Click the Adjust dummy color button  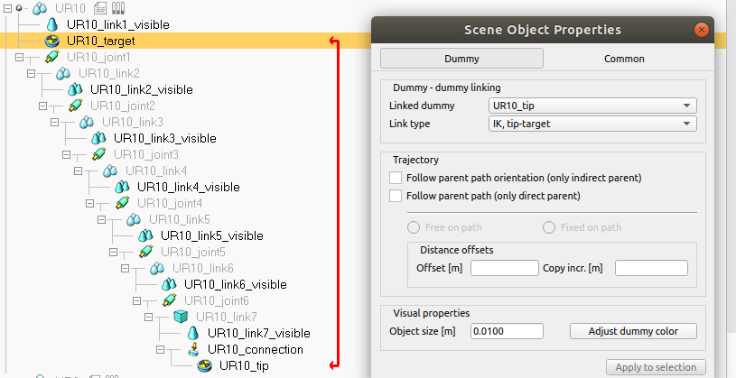coord(634,331)
